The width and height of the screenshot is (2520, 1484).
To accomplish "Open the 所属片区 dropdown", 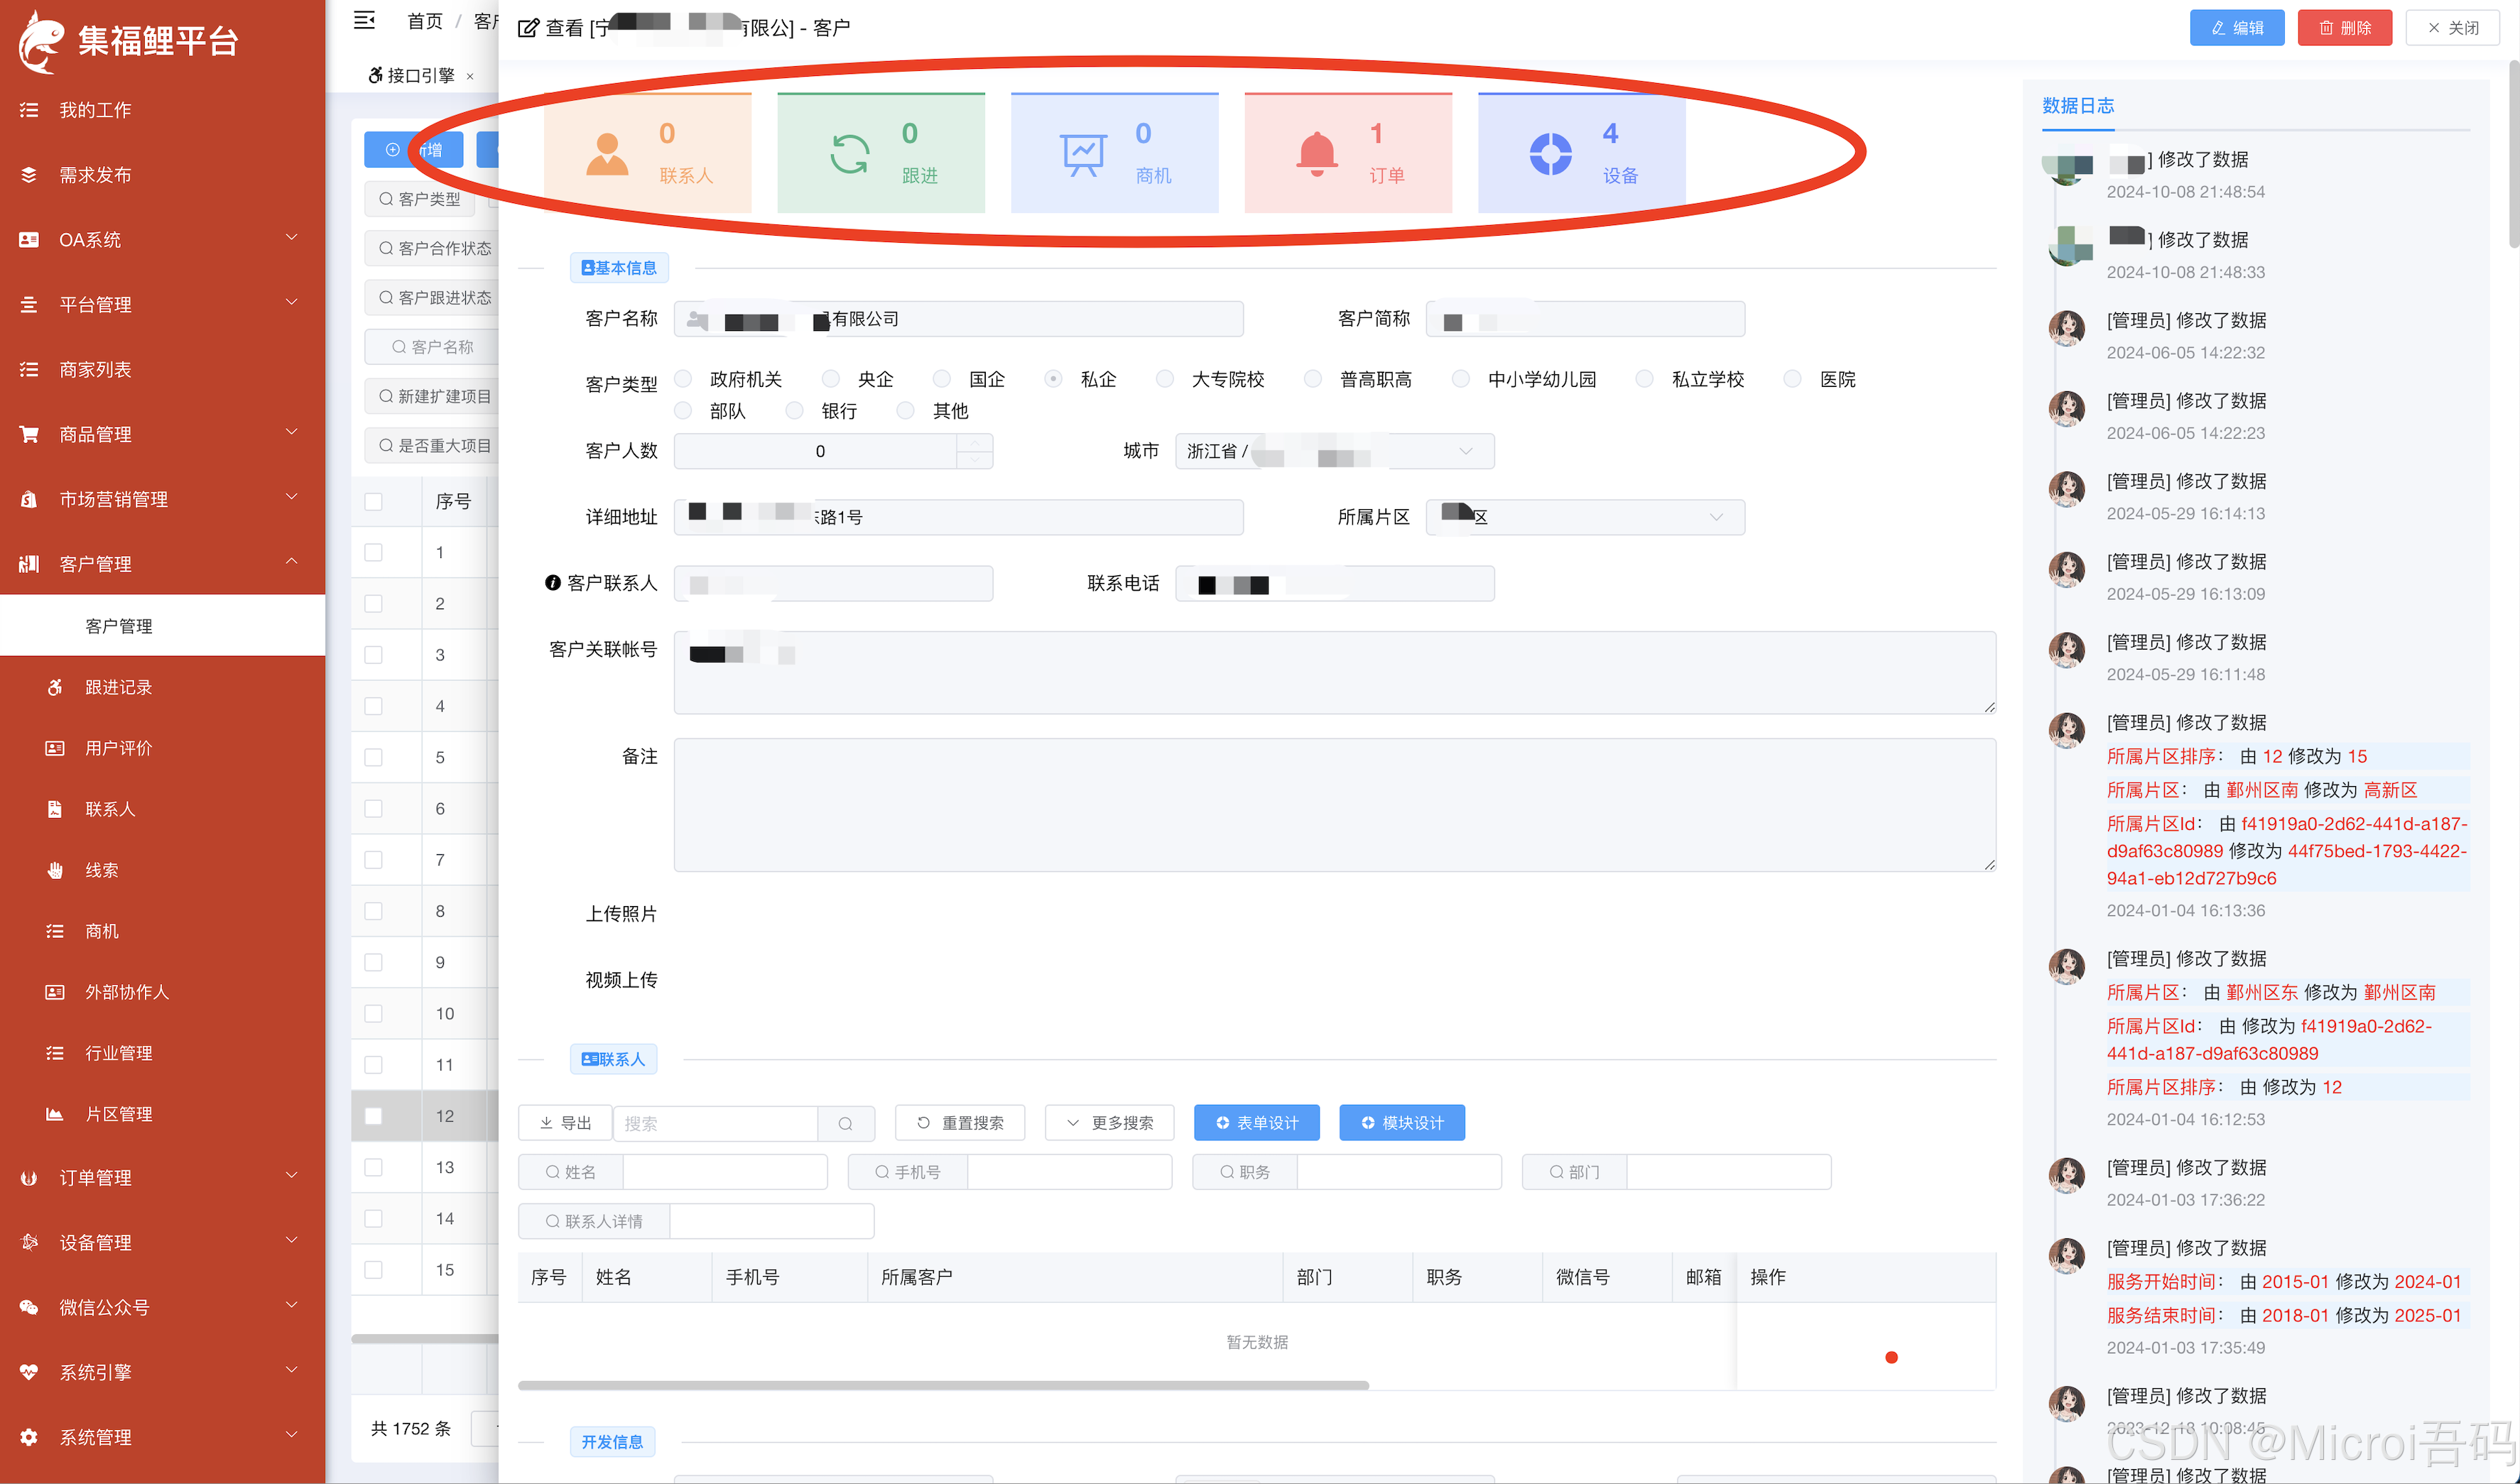I will click(1585, 517).
